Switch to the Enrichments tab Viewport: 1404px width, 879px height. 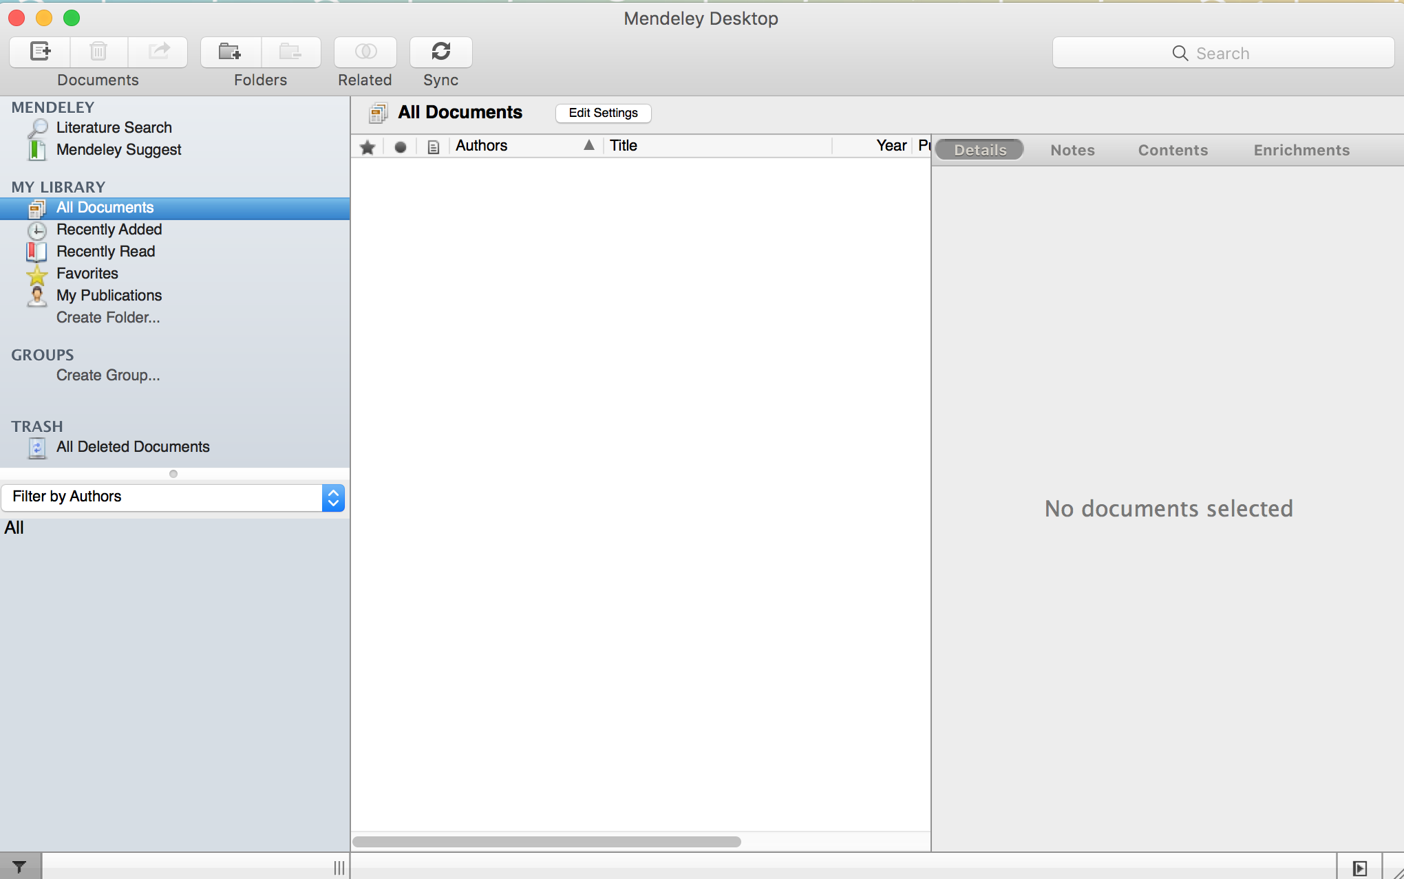(1301, 150)
